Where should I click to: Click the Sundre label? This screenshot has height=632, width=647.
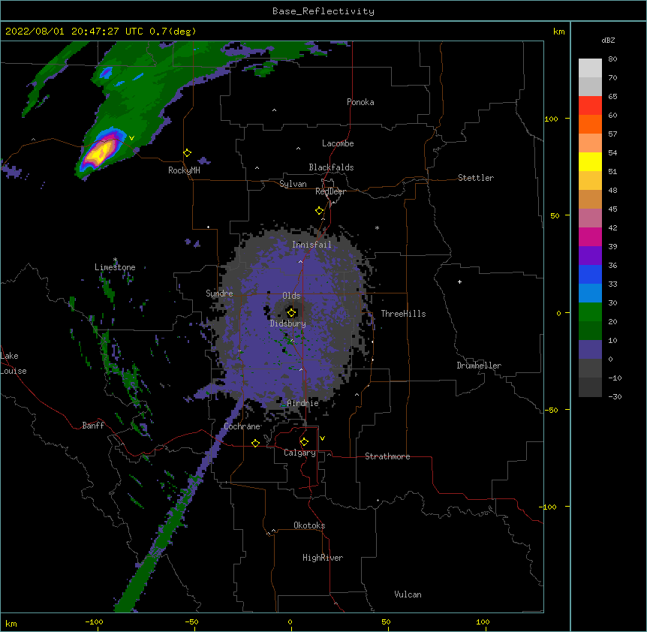point(219,293)
